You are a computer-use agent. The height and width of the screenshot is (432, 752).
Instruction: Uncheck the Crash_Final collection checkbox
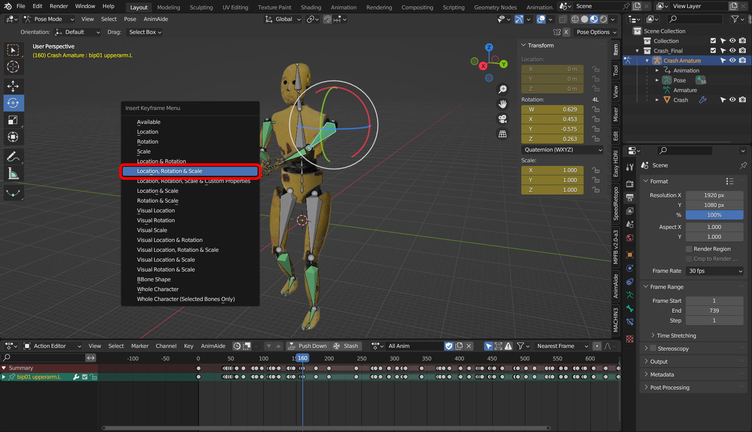tap(713, 51)
